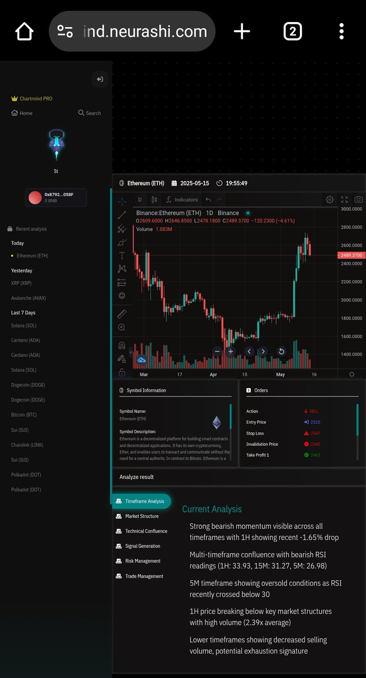Viewport: 366px width, 678px height.
Task: Open Avalanche (AVAX) analysis
Action: click(29, 298)
